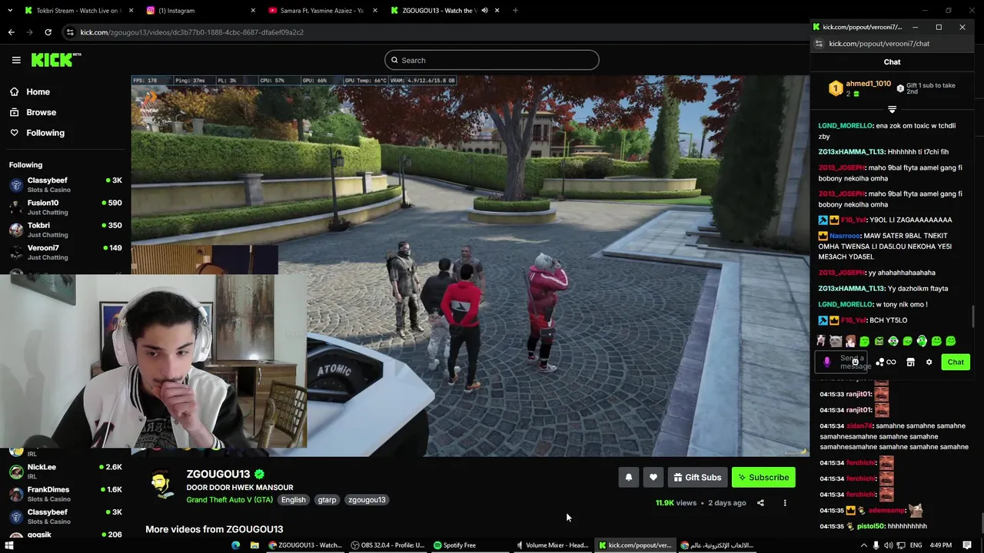Open the emoji picker in chat input
The image size is (984, 553).
tap(855, 362)
